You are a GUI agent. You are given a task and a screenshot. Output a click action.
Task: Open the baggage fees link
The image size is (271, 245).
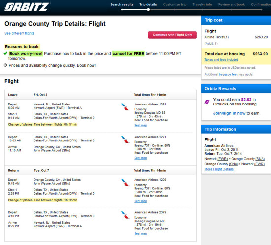coord(228,75)
